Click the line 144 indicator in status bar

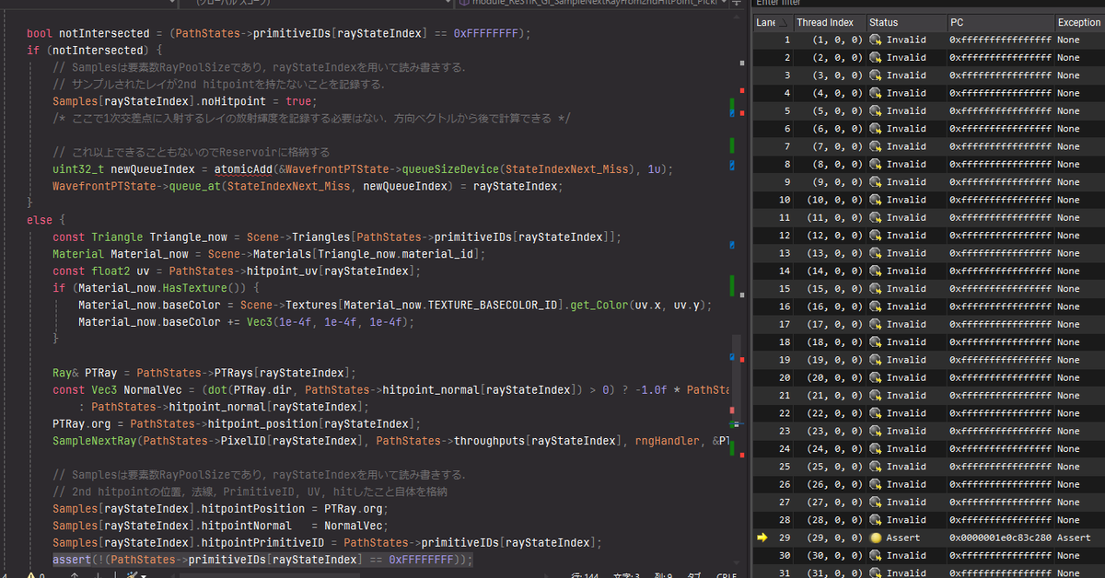pos(586,574)
